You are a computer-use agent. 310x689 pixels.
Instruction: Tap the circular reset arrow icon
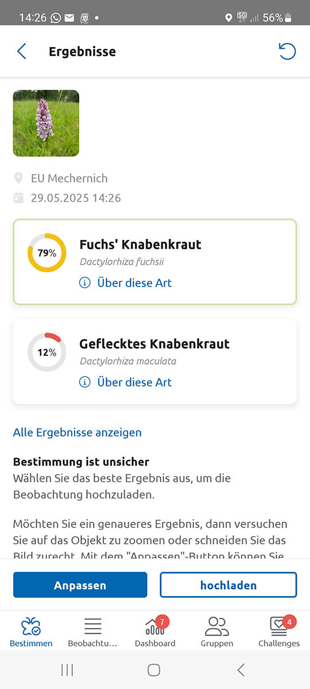coord(287,52)
